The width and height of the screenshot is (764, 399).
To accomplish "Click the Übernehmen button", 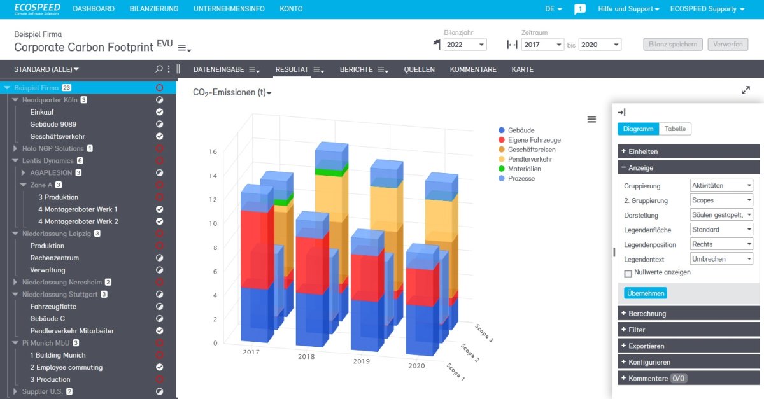I will click(646, 293).
